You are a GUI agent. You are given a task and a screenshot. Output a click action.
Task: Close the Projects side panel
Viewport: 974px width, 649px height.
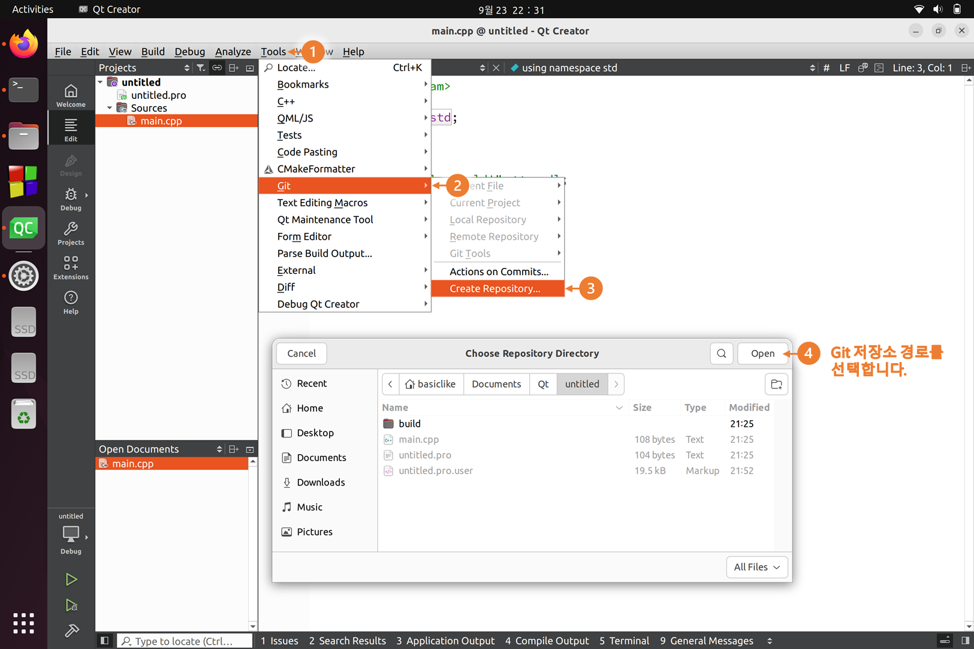[x=250, y=68]
